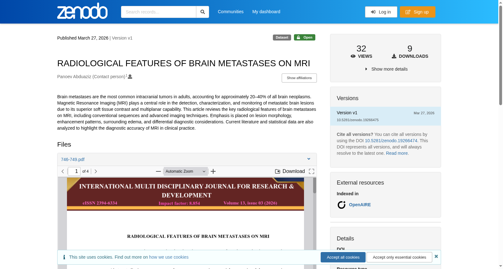The image size is (503, 269).
Task: Zoom out with the minus icon
Action: click(158, 171)
